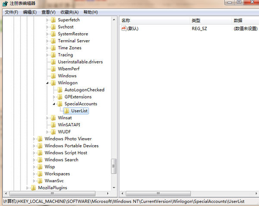Viewport: 259px width, 206px height.
Task: Collapse the Winlogon key
Action: [x=47, y=83]
